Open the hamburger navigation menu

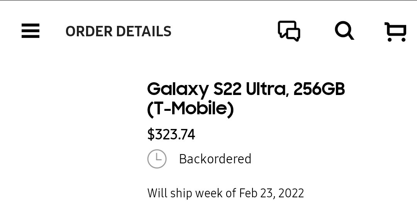pos(31,31)
